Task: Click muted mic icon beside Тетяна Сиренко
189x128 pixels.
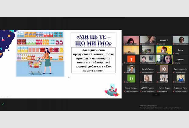Action: pos(124,63)
